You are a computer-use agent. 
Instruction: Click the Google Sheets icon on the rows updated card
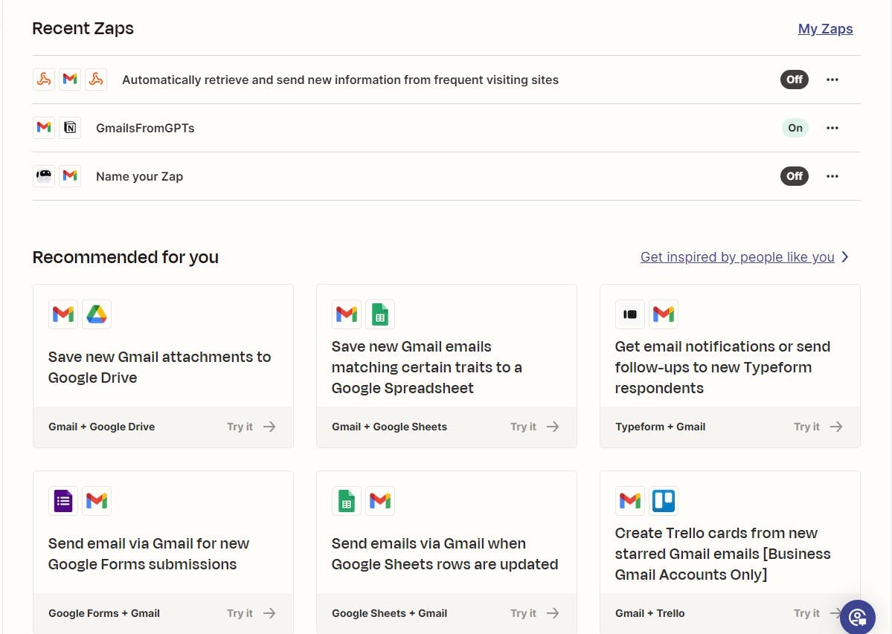point(347,501)
